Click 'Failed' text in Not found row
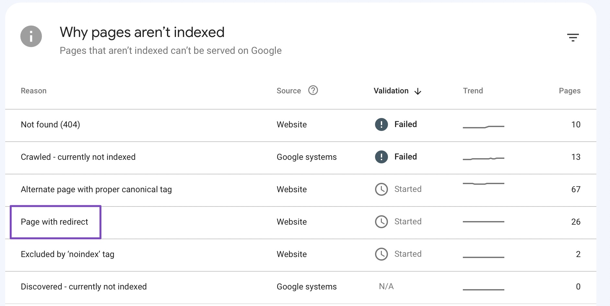610x306 pixels. coord(405,124)
